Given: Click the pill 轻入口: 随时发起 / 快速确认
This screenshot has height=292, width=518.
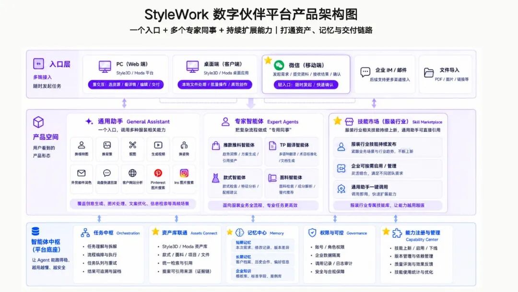Looking at the screenshot, I should point(306,85).
